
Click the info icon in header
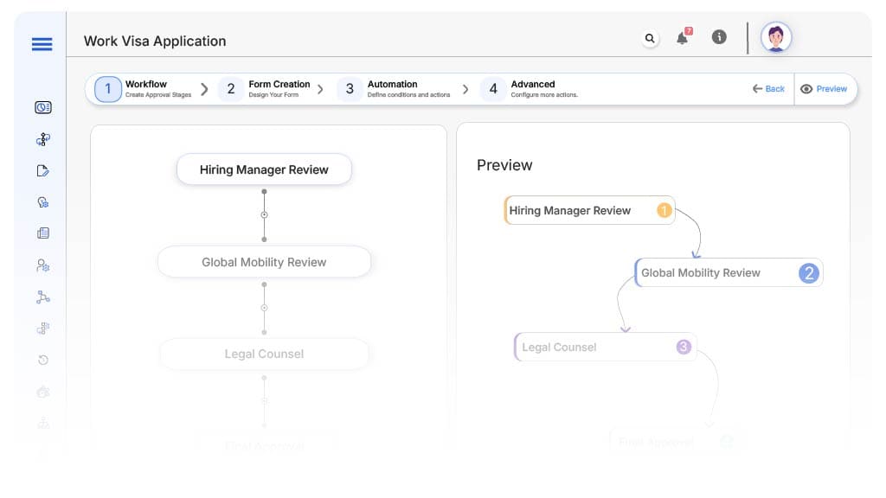pyautogui.click(x=718, y=38)
